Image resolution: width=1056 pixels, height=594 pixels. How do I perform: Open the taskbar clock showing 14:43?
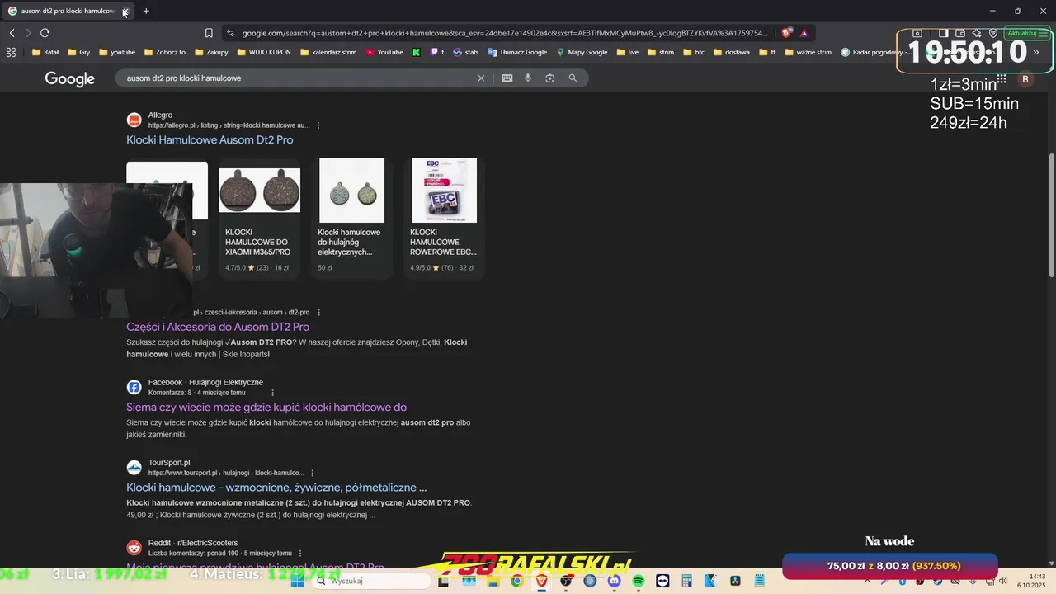(x=1031, y=581)
